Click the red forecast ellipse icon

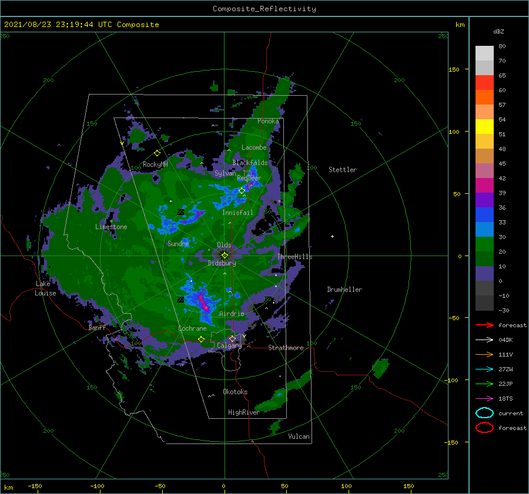[x=484, y=428]
